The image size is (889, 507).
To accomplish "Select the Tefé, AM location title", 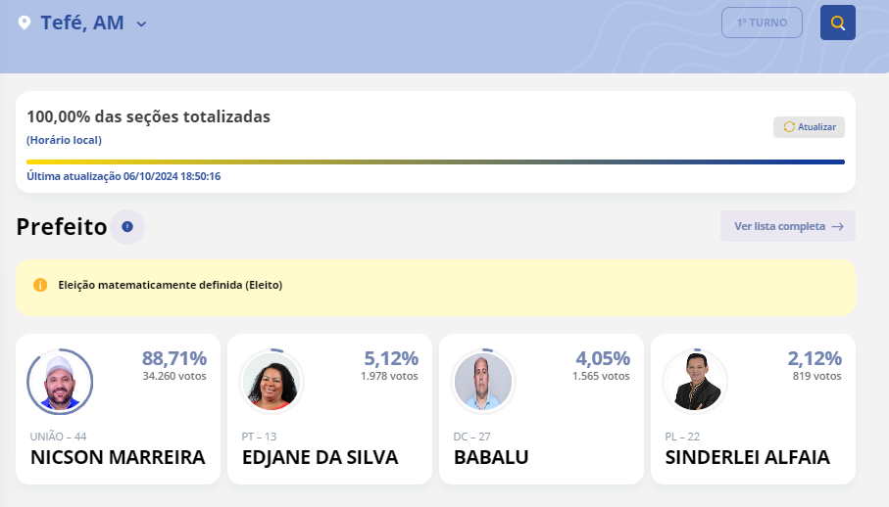I will 82,23.
